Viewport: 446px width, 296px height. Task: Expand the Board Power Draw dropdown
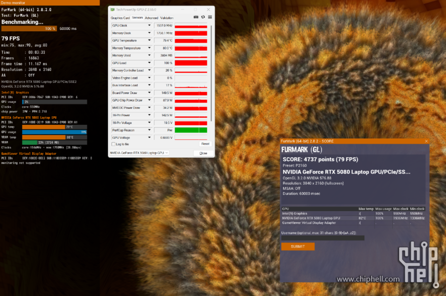click(149, 93)
